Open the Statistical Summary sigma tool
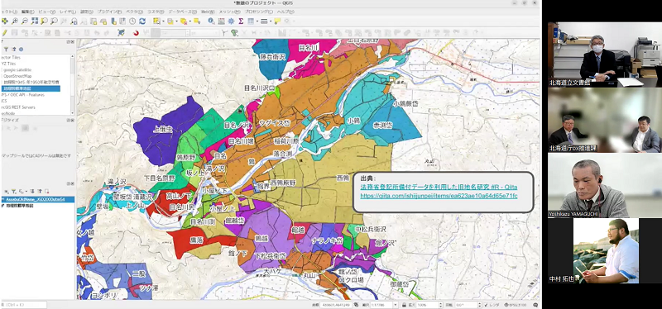The image size is (662, 309). click(241, 21)
